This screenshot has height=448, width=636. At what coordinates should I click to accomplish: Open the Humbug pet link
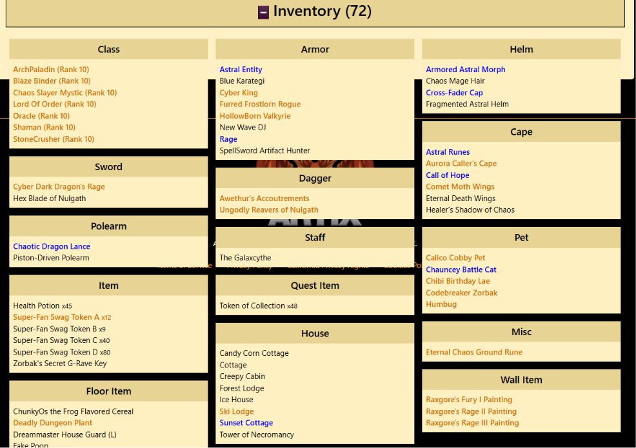(x=441, y=304)
